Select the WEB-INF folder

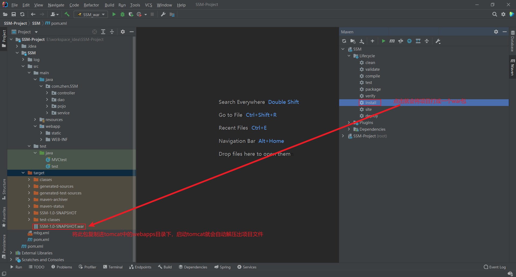coord(59,140)
